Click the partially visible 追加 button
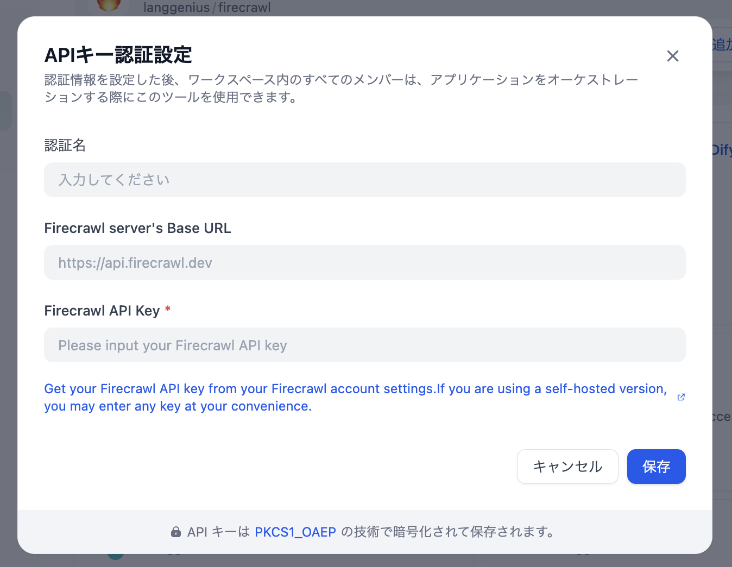 click(722, 44)
